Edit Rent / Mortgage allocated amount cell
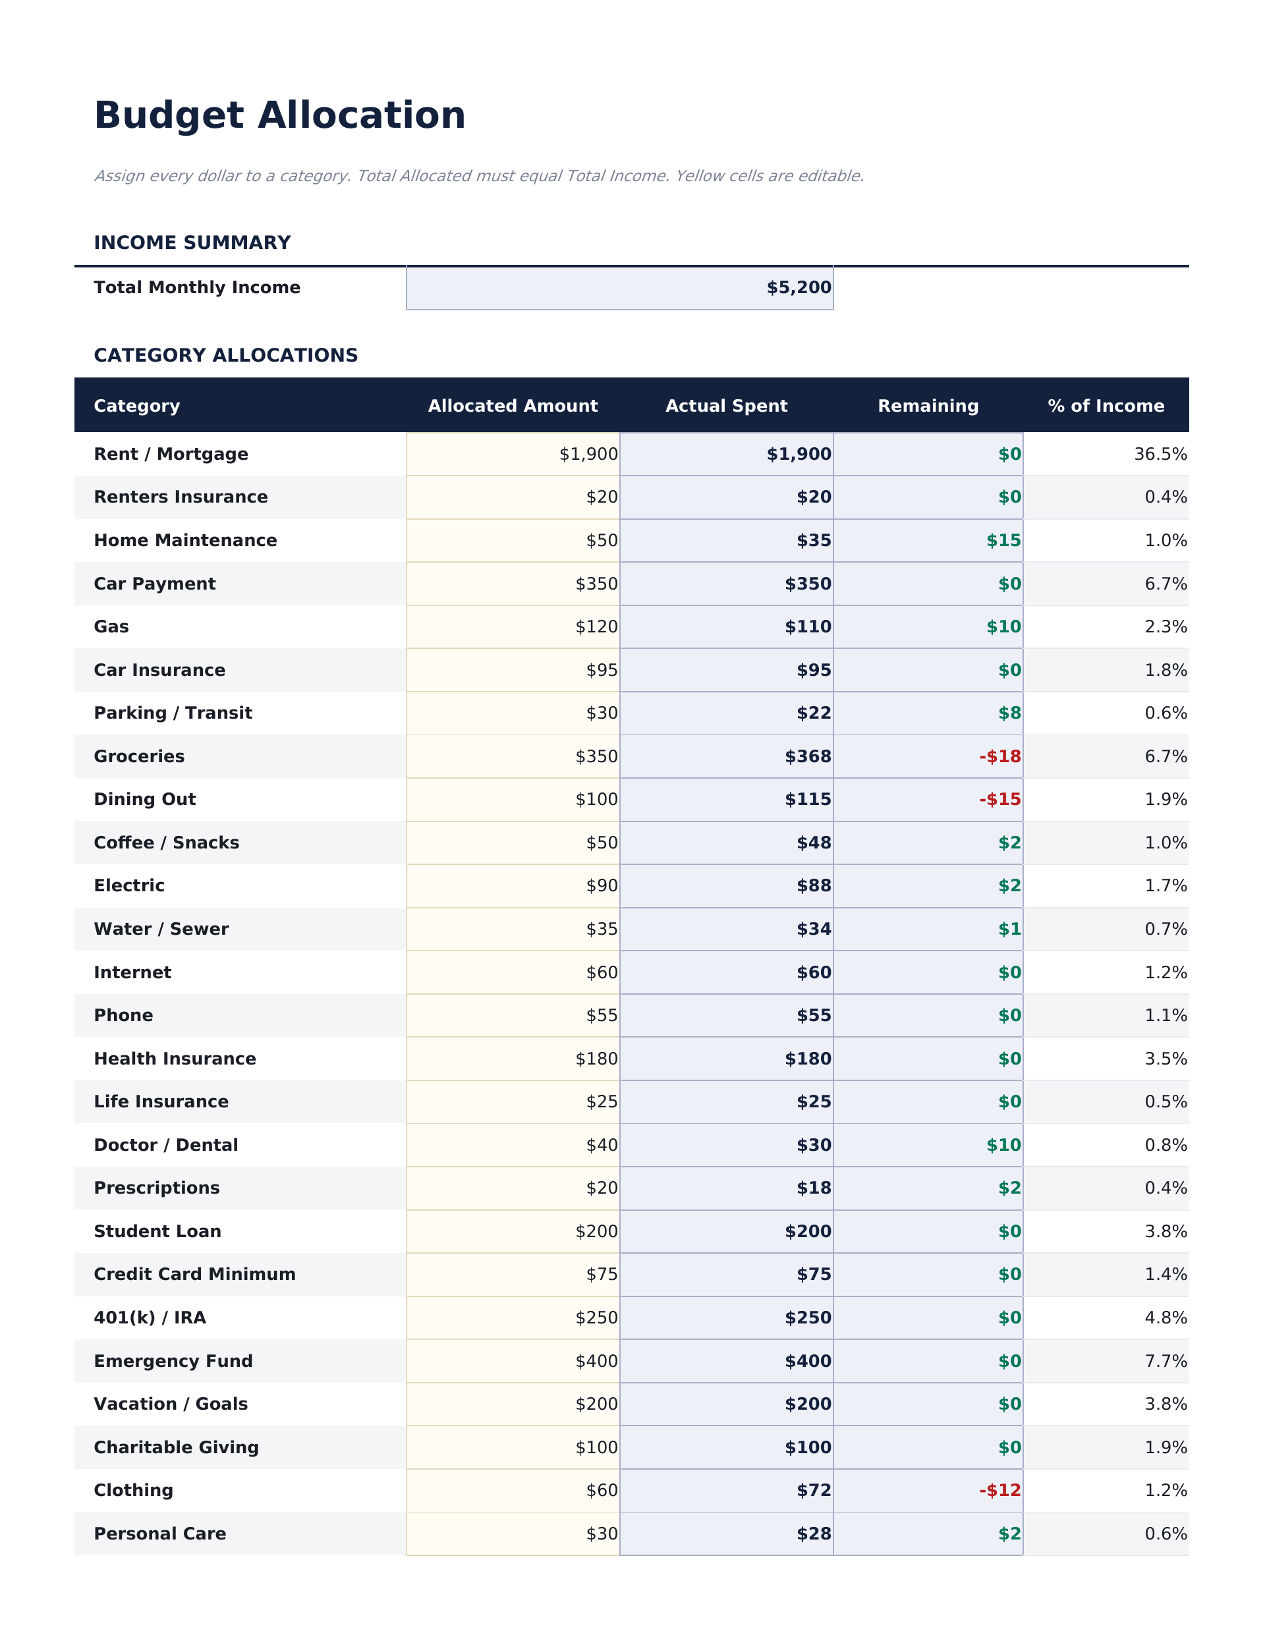 (x=513, y=455)
